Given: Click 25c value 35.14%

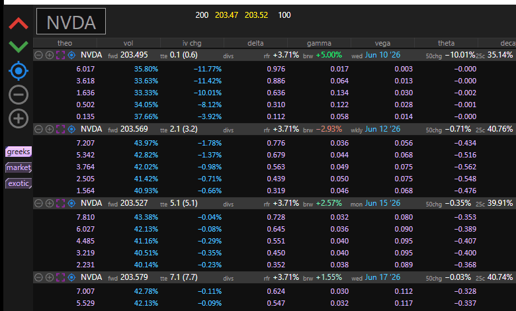Looking at the screenshot, I should [500, 55].
